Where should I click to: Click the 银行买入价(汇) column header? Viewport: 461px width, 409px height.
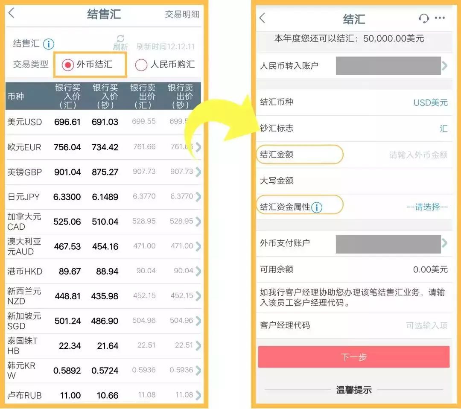click(x=68, y=96)
